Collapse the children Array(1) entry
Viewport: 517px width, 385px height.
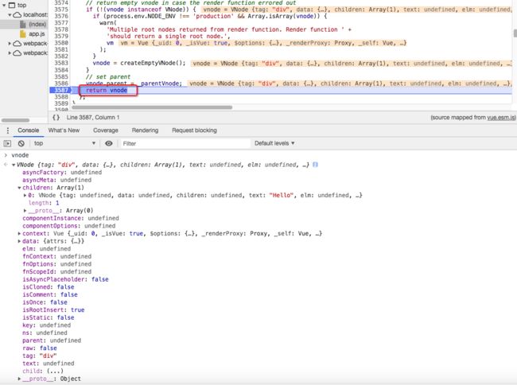19,188
